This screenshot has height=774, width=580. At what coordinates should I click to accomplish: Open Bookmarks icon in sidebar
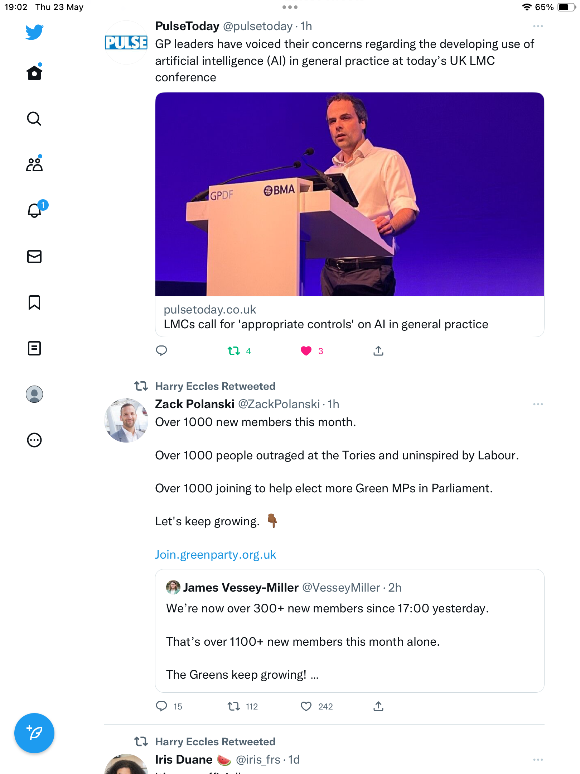(34, 302)
